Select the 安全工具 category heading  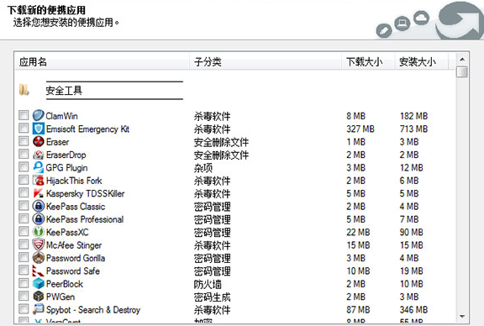coord(64,91)
